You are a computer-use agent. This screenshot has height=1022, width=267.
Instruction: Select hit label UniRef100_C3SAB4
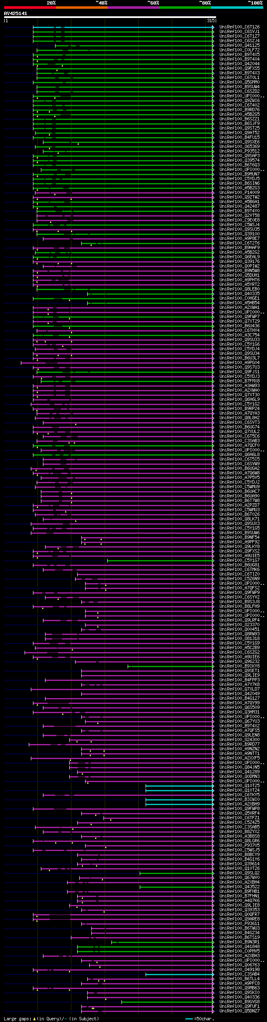(239, 974)
